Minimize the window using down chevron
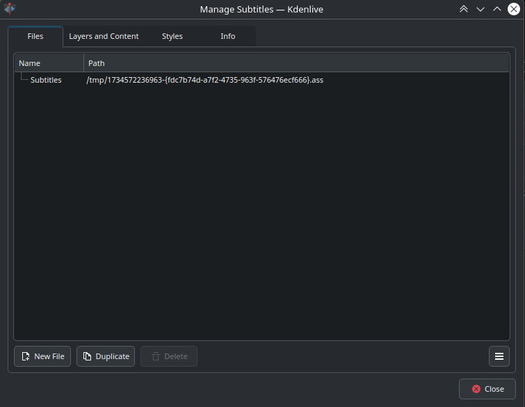 pyautogui.click(x=480, y=9)
